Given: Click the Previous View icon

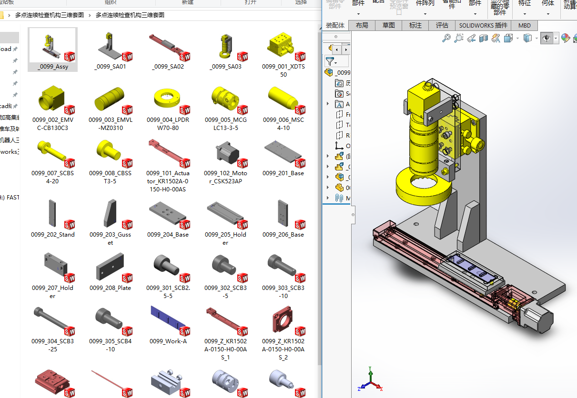Looking at the screenshot, I should [x=471, y=39].
